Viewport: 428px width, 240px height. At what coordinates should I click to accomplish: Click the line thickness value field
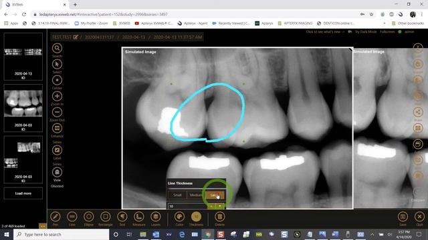187,206
